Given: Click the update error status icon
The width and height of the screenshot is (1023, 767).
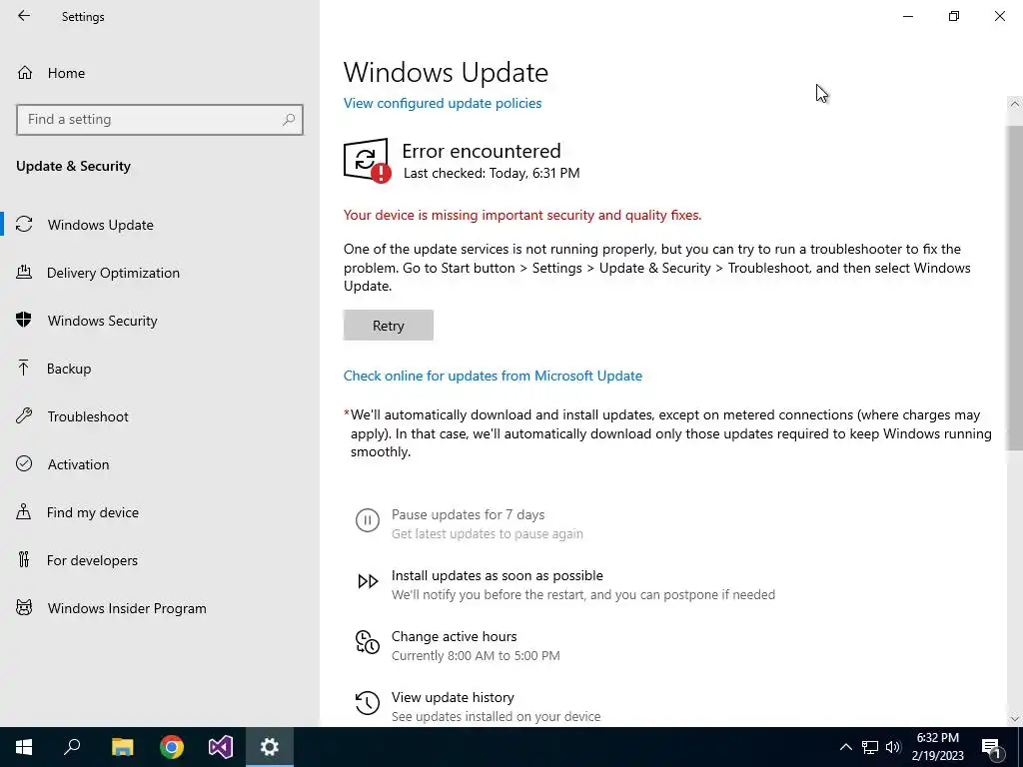Looking at the screenshot, I should coord(367,160).
